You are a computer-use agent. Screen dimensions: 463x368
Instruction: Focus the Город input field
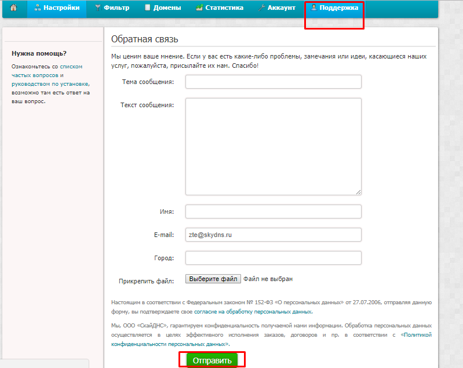pyautogui.click(x=274, y=258)
